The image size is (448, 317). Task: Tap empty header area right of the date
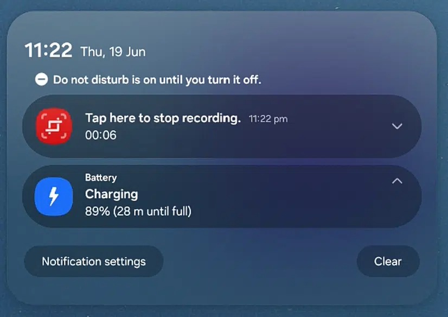pos(286,52)
